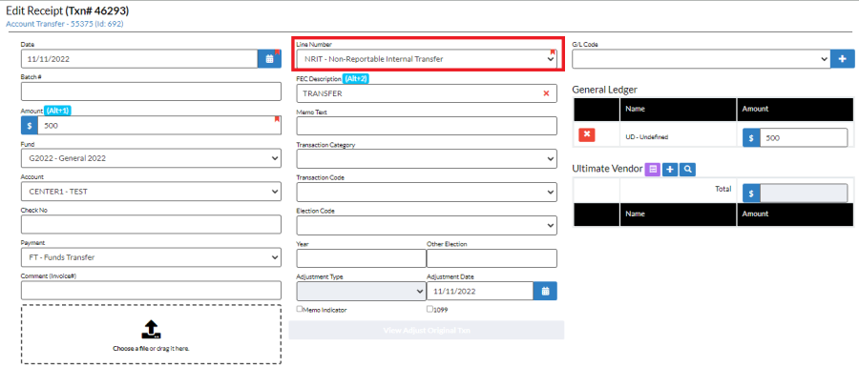Click the upload file icon
Viewport: 859px width, 367px height.
151,329
